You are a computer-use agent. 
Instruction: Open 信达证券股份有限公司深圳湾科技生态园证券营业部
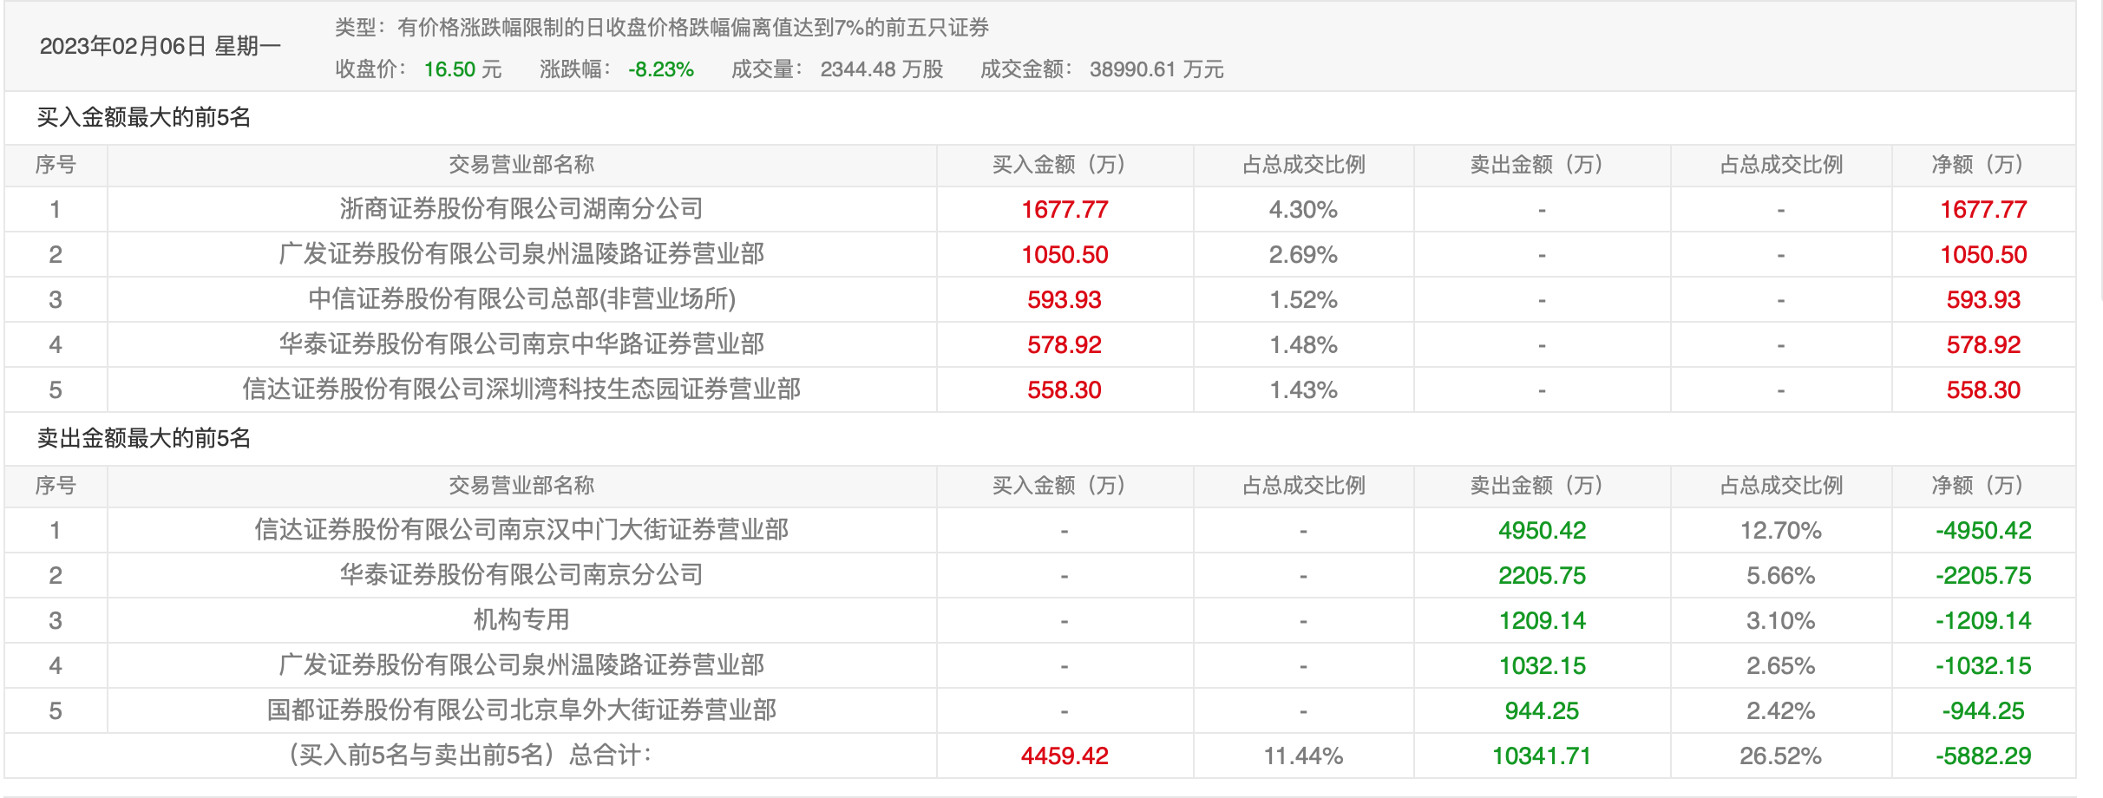(x=521, y=389)
